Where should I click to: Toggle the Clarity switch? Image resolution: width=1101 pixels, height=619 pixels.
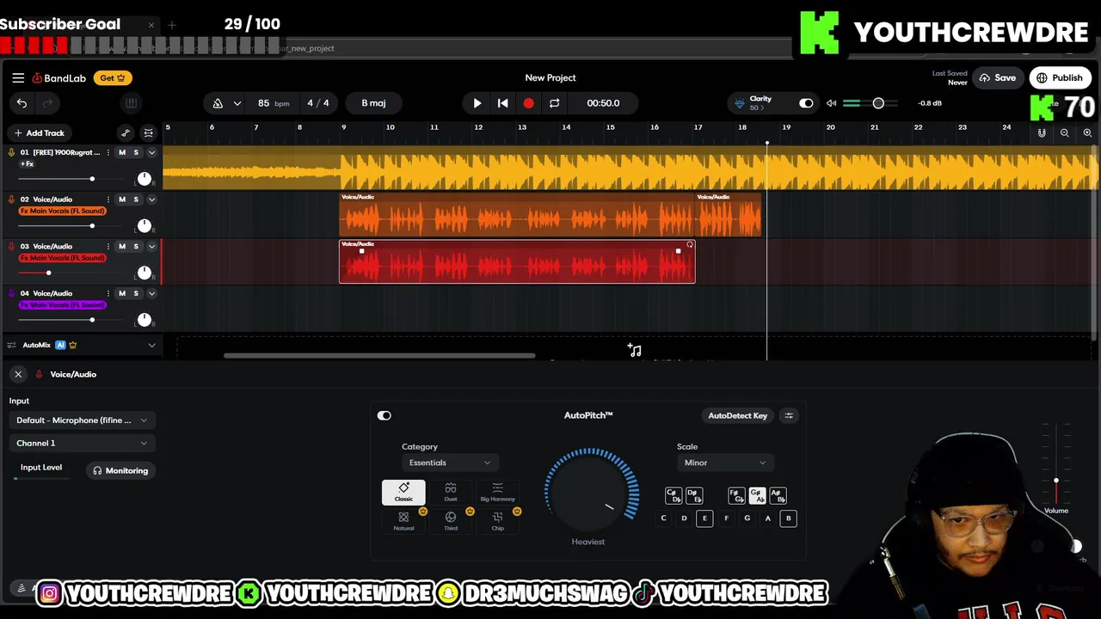pos(806,103)
